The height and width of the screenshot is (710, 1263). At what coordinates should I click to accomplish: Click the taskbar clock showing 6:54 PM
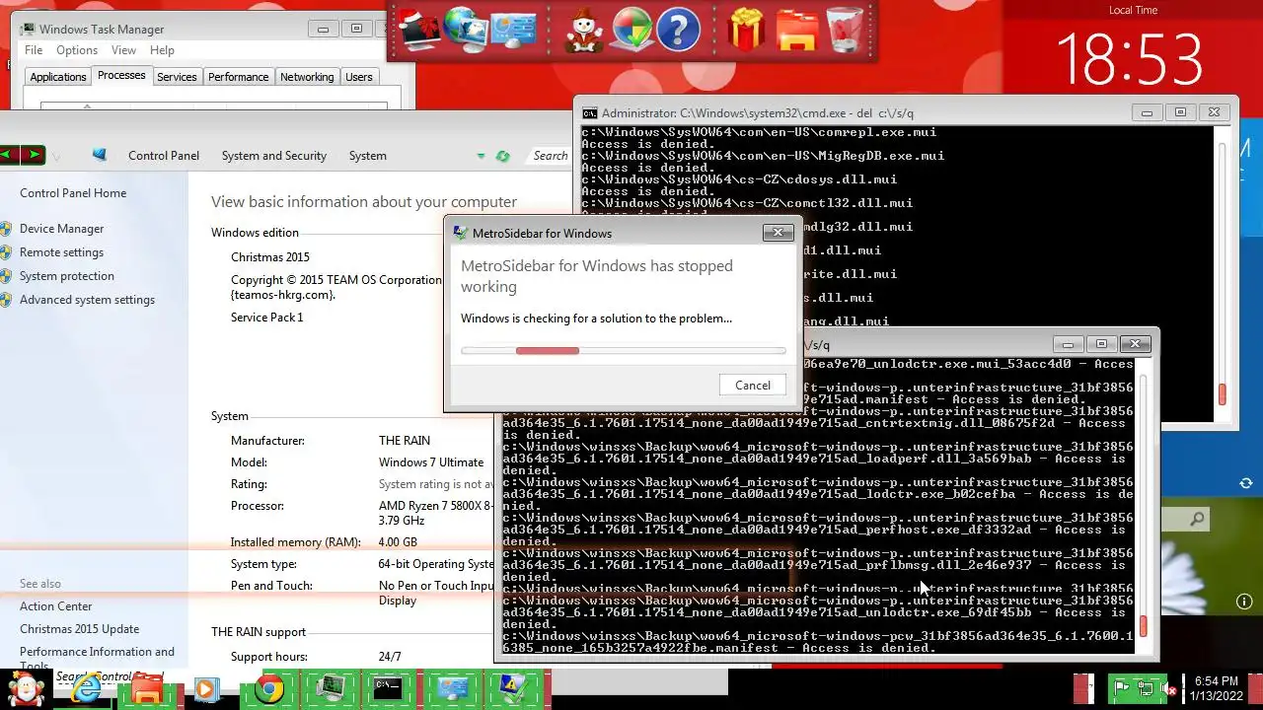pos(1217,688)
